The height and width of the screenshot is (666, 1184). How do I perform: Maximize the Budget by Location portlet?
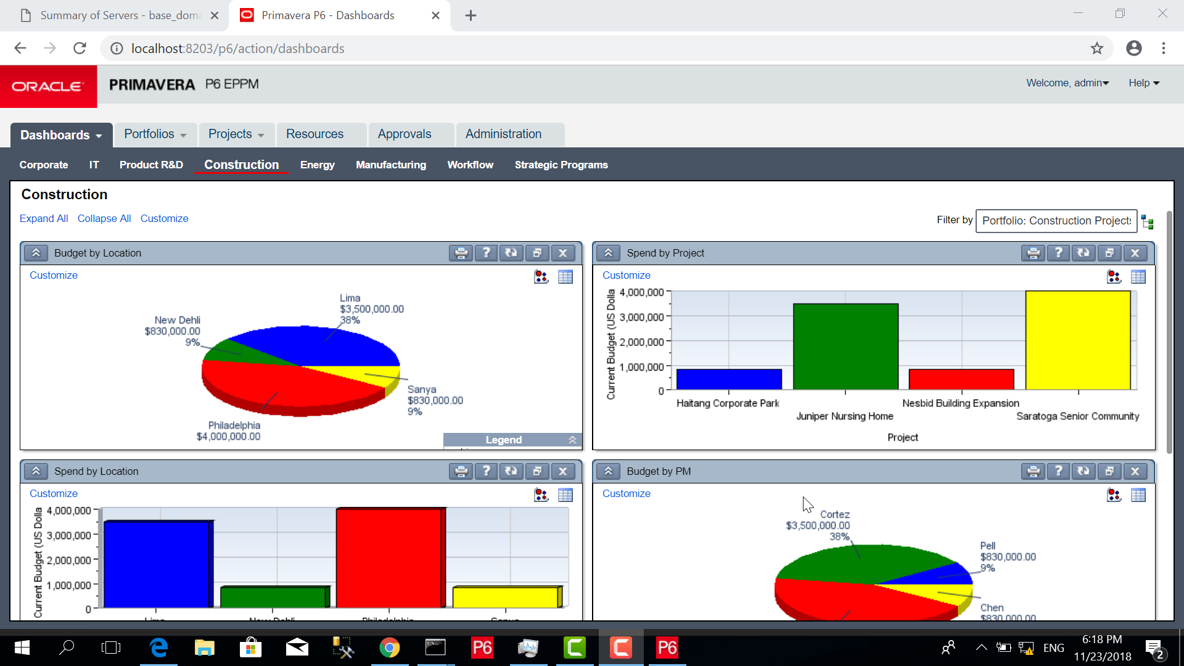coord(537,253)
